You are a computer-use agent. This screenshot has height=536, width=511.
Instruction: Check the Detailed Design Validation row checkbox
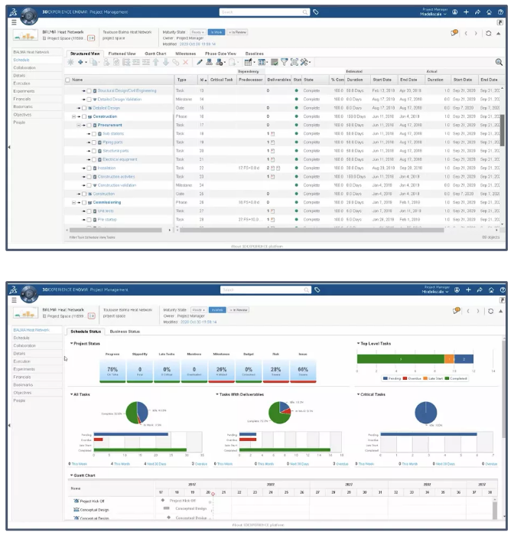pos(89,100)
